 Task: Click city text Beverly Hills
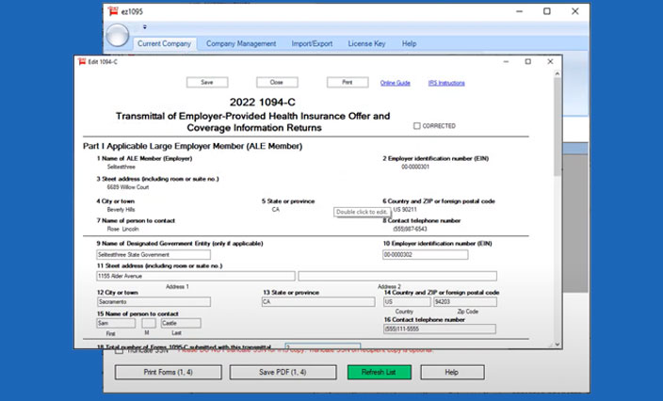click(x=121, y=210)
